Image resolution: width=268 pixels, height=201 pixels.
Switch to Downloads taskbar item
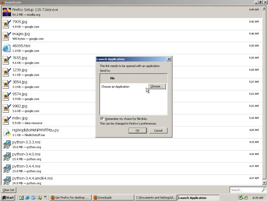(113, 198)
